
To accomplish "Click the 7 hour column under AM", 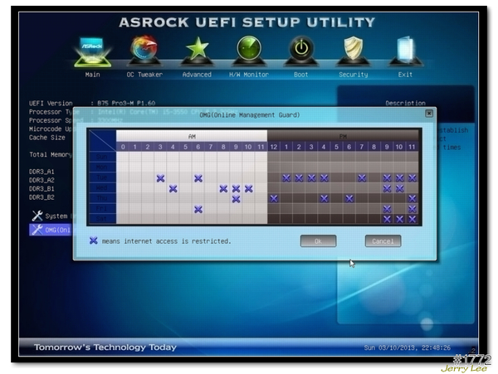I will (x=211, y=147).
